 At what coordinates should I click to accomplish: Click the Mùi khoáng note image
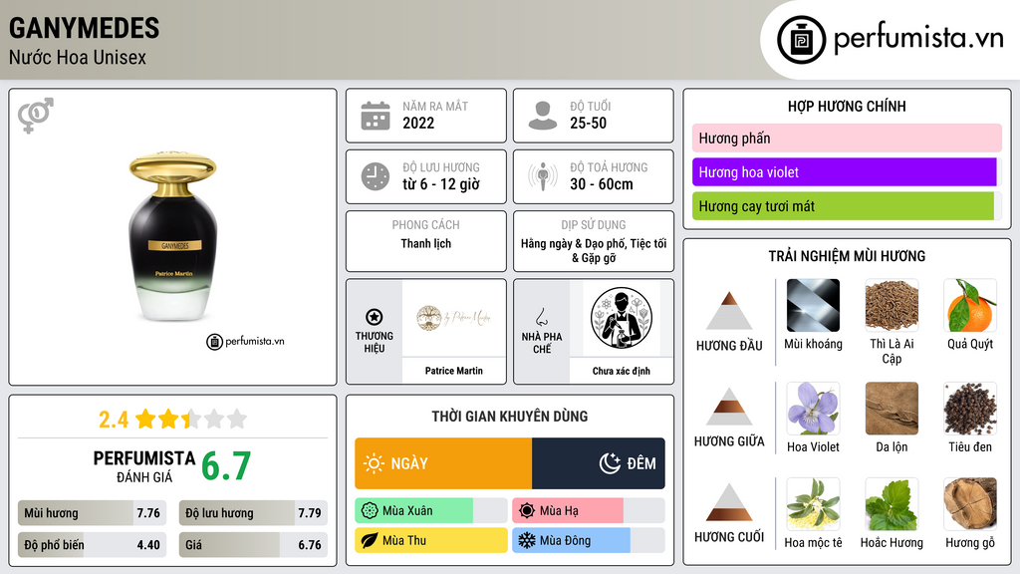click(x=813, y=305)
